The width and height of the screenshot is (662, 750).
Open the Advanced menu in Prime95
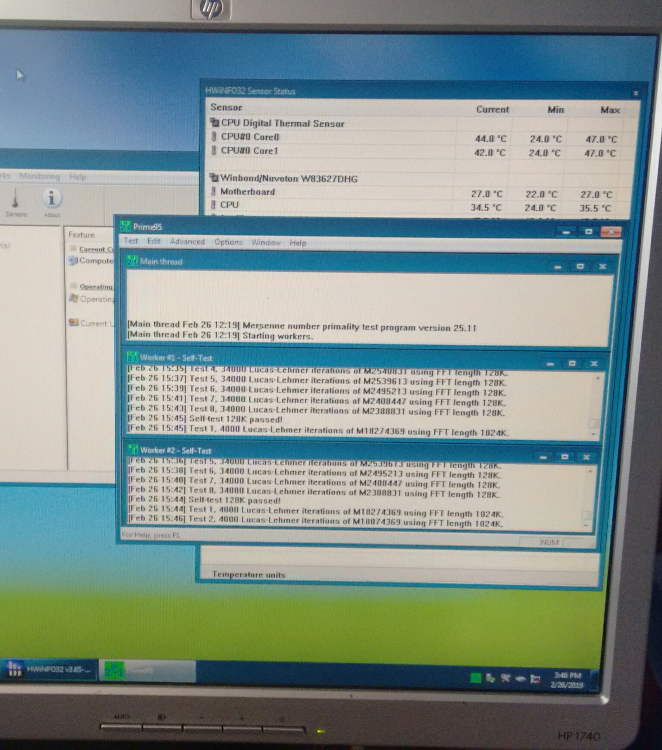tap(187, 242)
